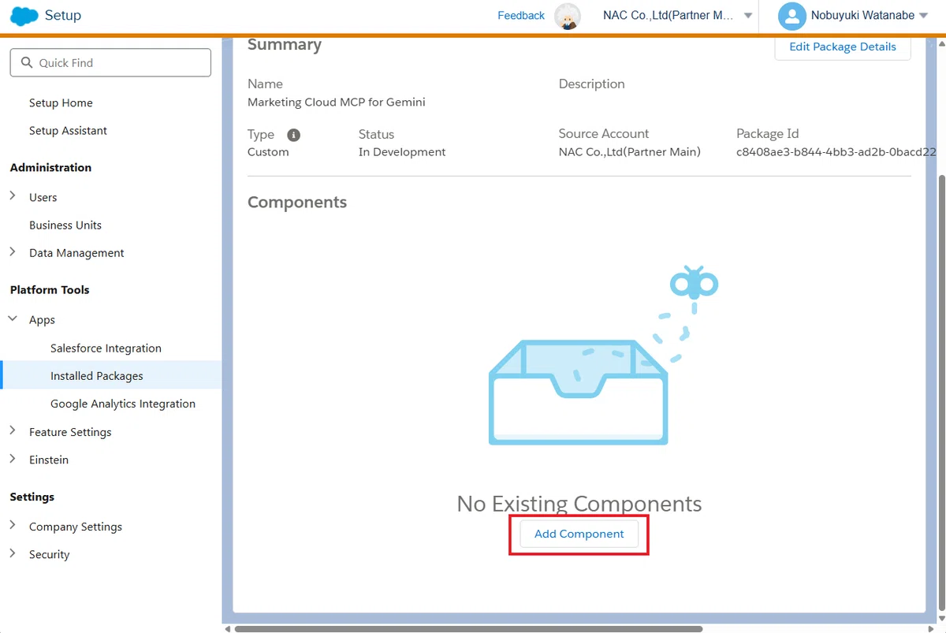Click the horizontal scrollbar thumb at bottom
The height and width of the screenshot is (633, 946).
pyautogui.click(x=468, y=629)
